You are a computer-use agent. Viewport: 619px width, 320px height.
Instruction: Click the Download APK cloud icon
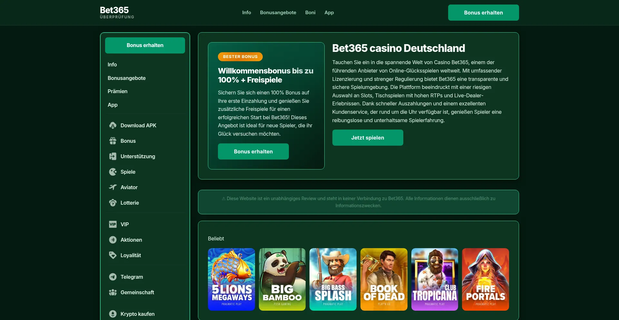[113, 125]
